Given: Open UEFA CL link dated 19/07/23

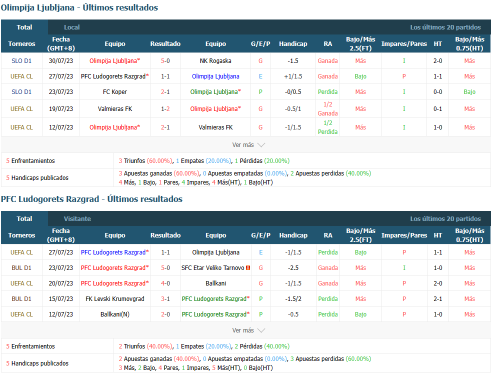Looking at the screenshot, I should pyautogui.click(x=21, y=108).
